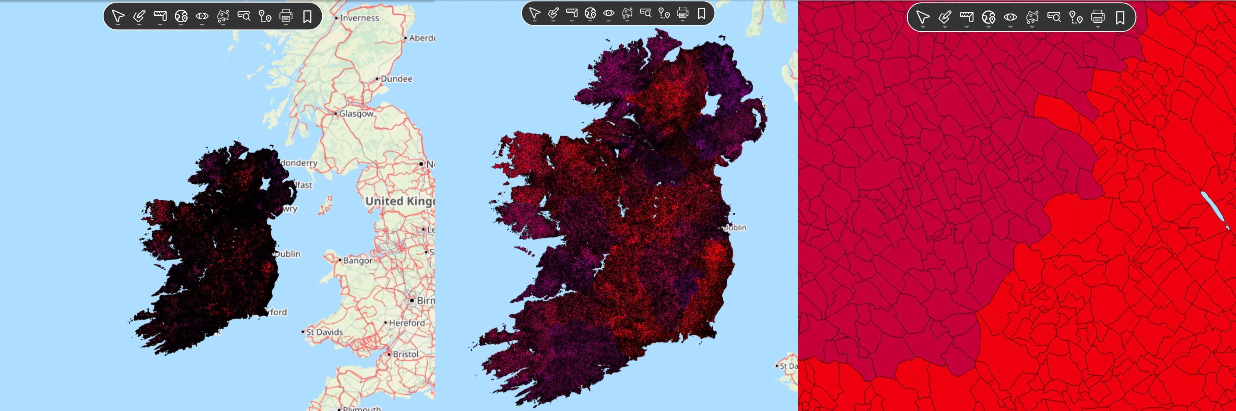
Task: Select the route waypoints tool in the right map toolbar
Action: (1076, 17)
